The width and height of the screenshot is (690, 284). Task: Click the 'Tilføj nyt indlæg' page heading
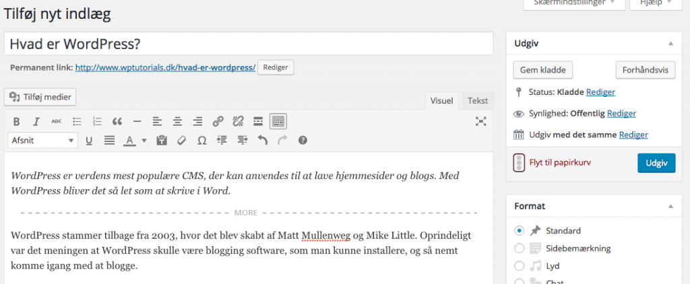[57, 13]
